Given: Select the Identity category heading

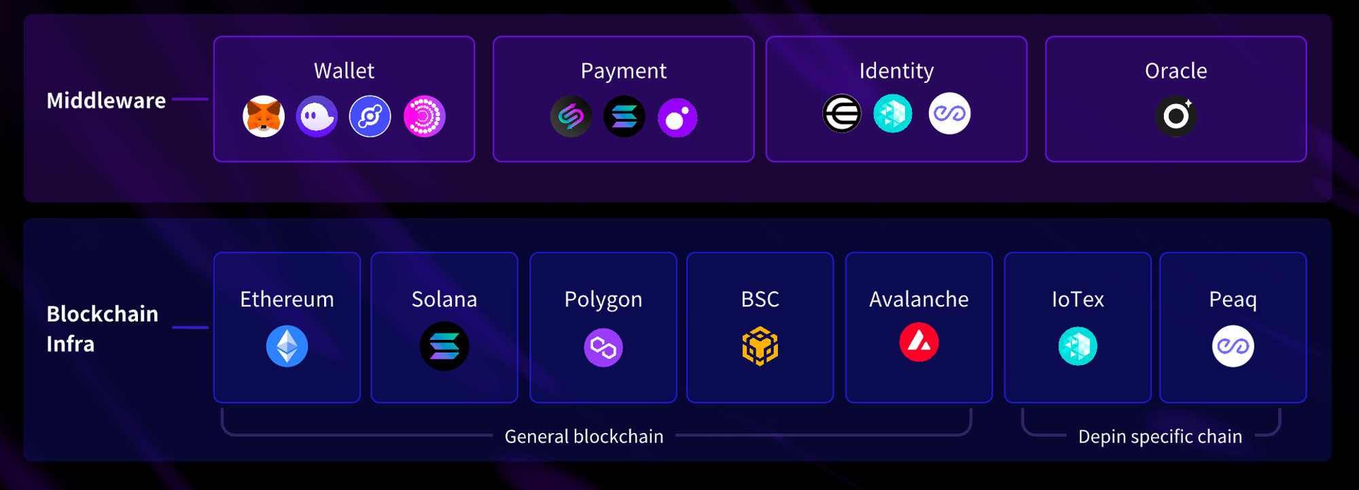Looking at the screenshot, I should [896, 71].
